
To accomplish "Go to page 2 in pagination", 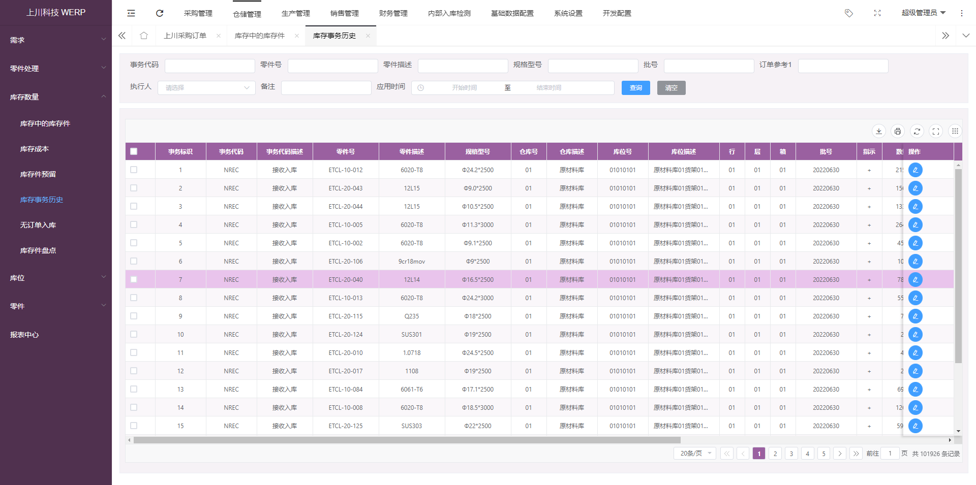I will pos(775,454).
